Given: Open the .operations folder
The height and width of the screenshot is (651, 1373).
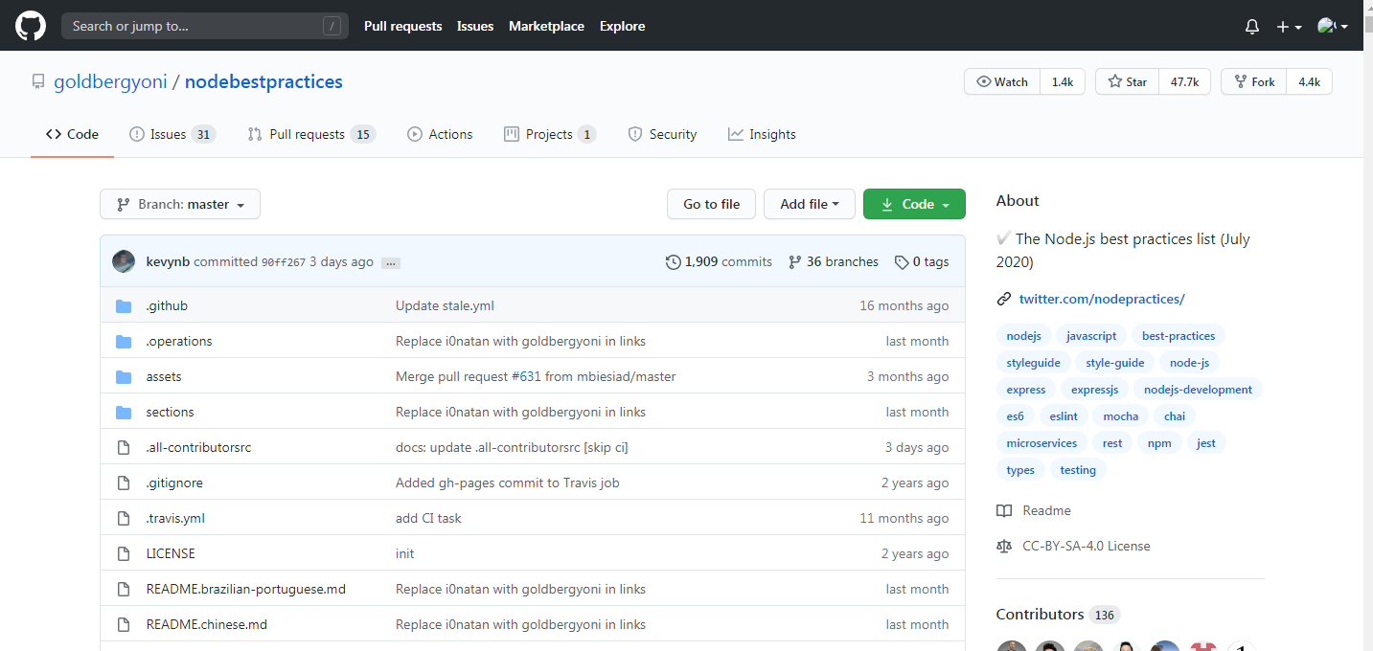Looking at the screenshot, I should pos(179,341).
